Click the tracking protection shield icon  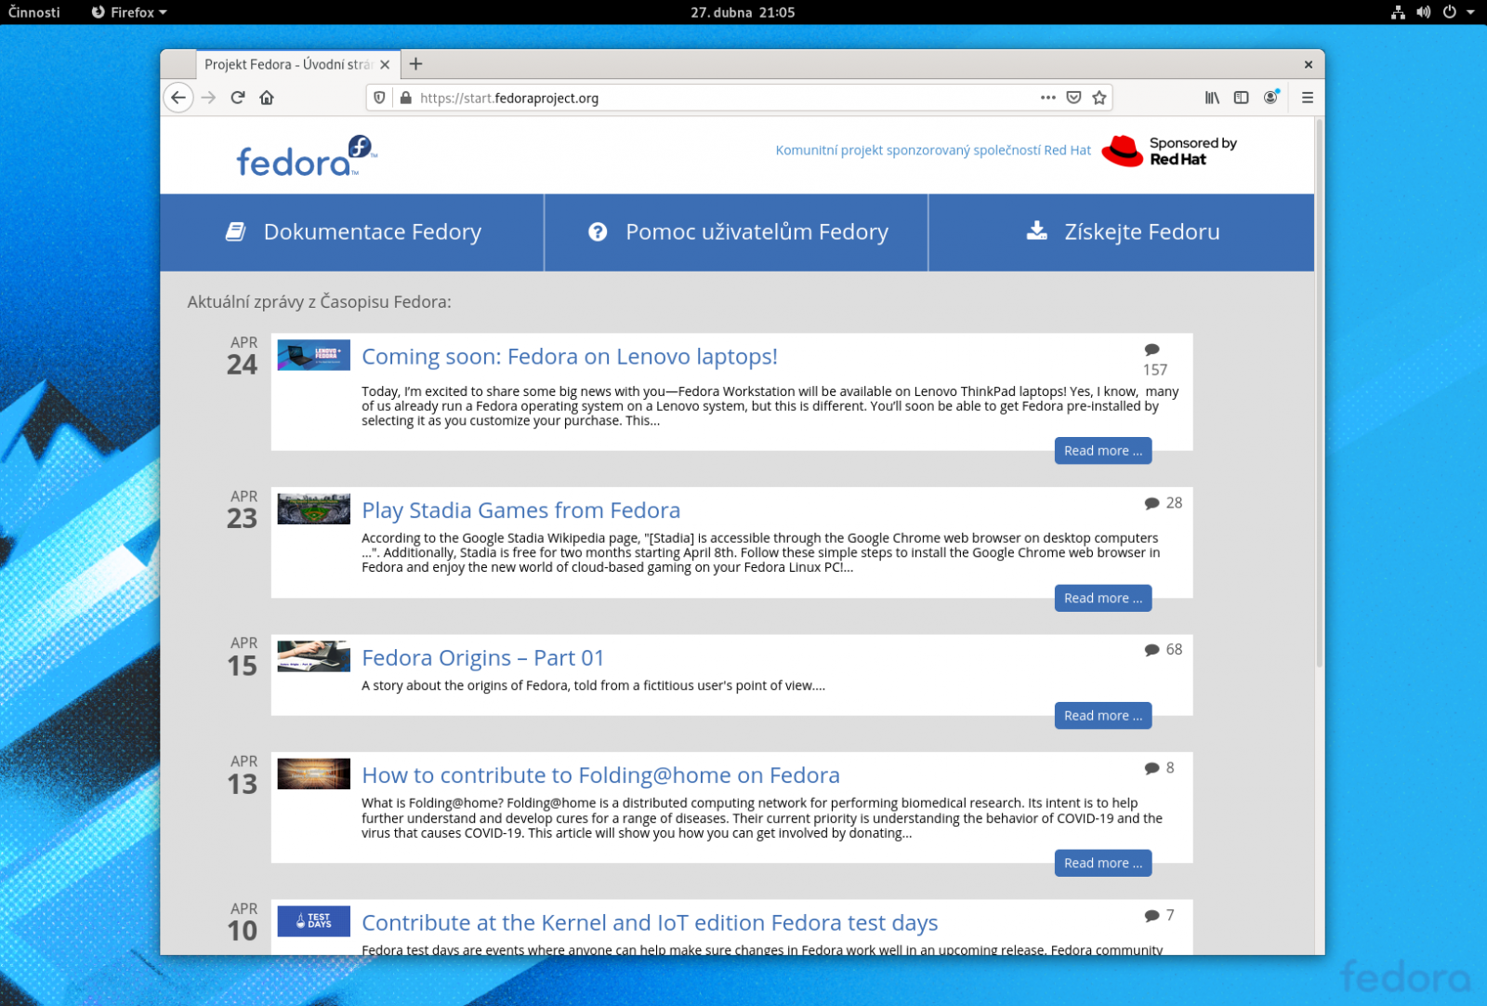coord(379,98)
